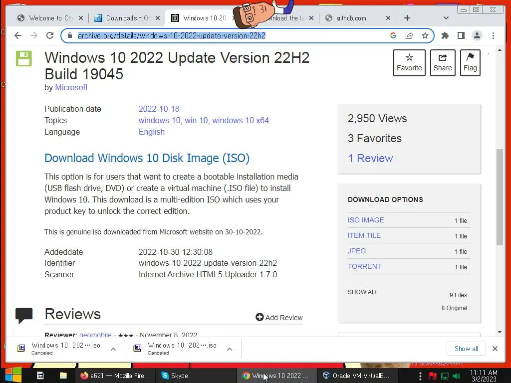
Task: Open the Chrome three-dot menu
Action: [x=493, y=35]
